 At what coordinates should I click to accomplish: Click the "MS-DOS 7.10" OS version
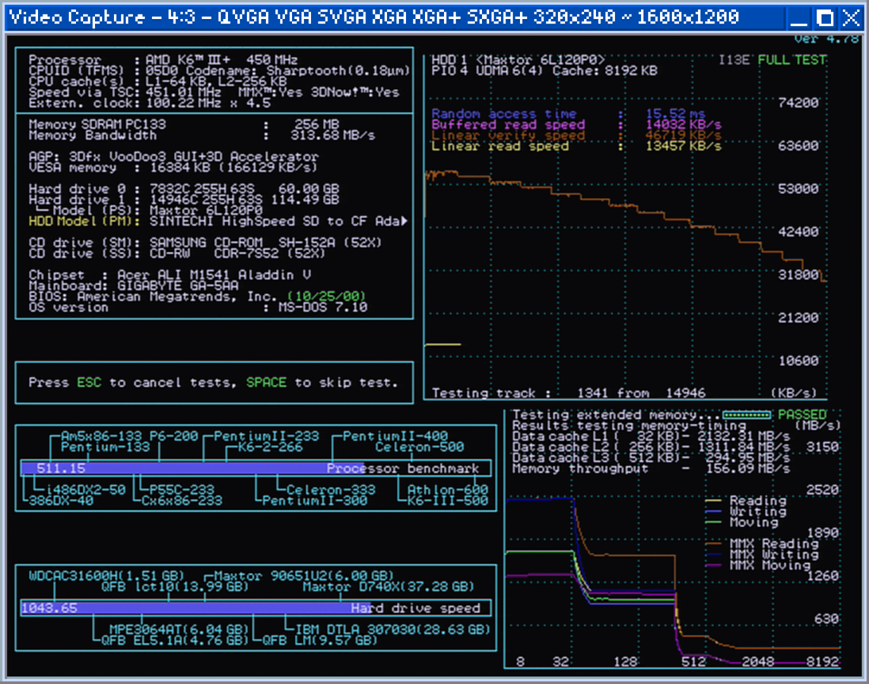click(323, 307)
